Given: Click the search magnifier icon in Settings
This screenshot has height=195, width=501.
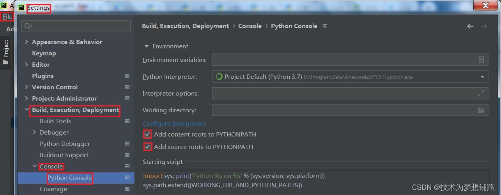Looking at the screenshot, I should tap(28, 26).
